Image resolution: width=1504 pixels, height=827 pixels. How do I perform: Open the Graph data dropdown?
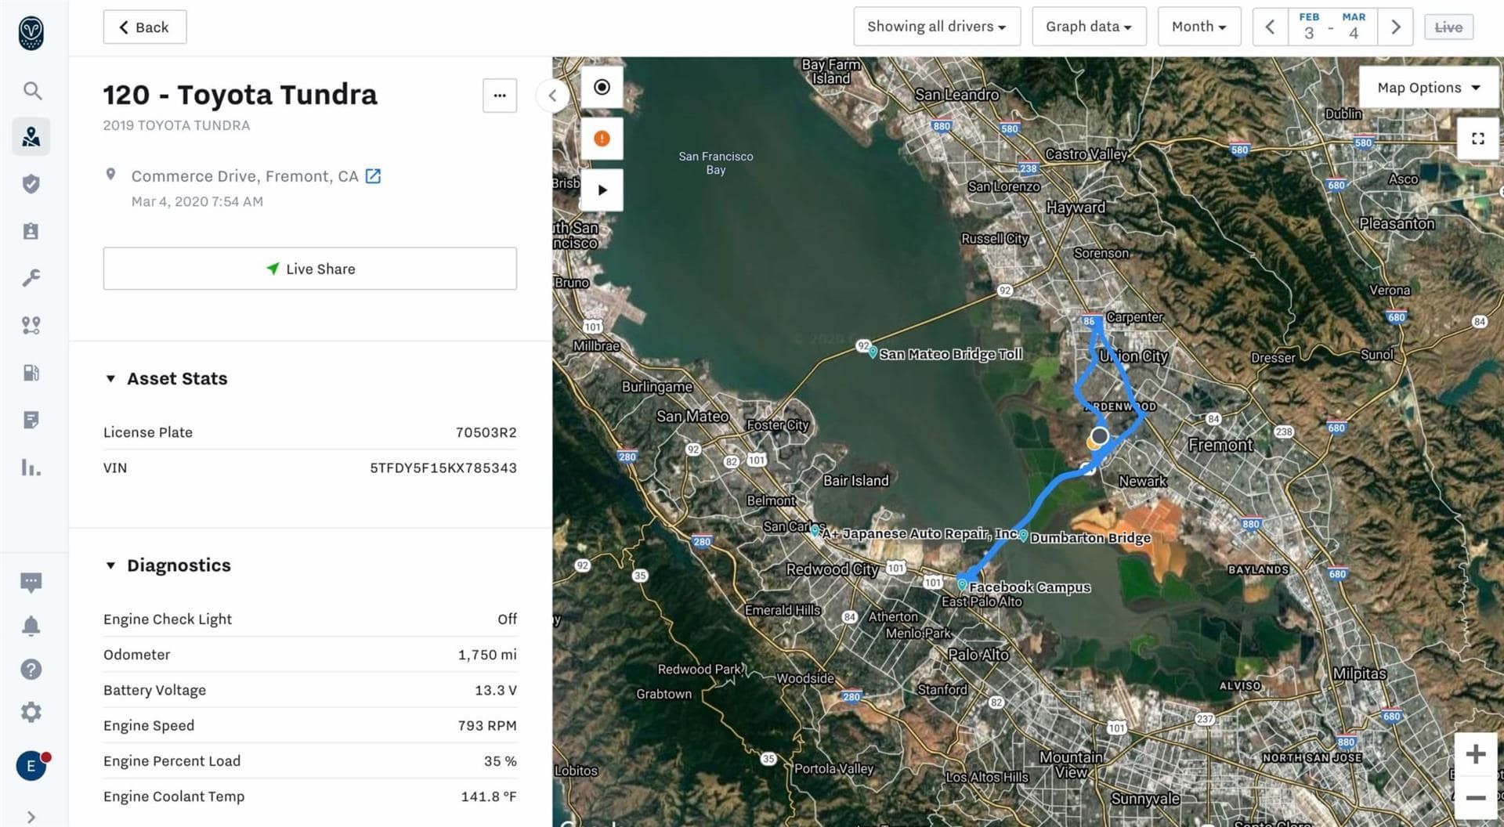[x=1089, y=27]
